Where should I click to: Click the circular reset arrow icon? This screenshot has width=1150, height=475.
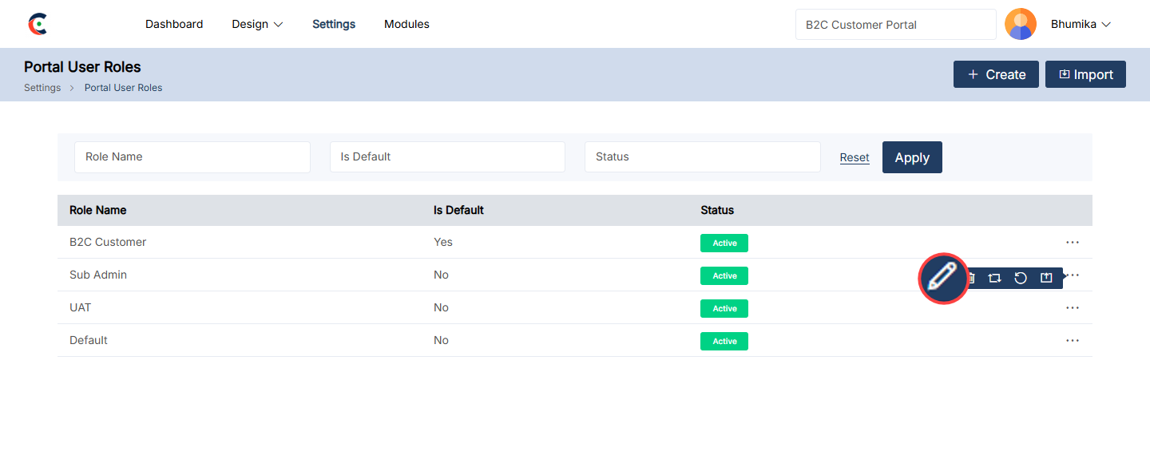click(x=1020, y=278)
